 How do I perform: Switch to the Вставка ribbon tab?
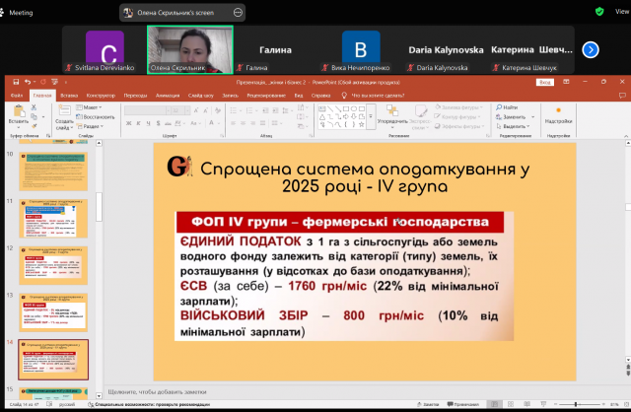tap(67, 95)
